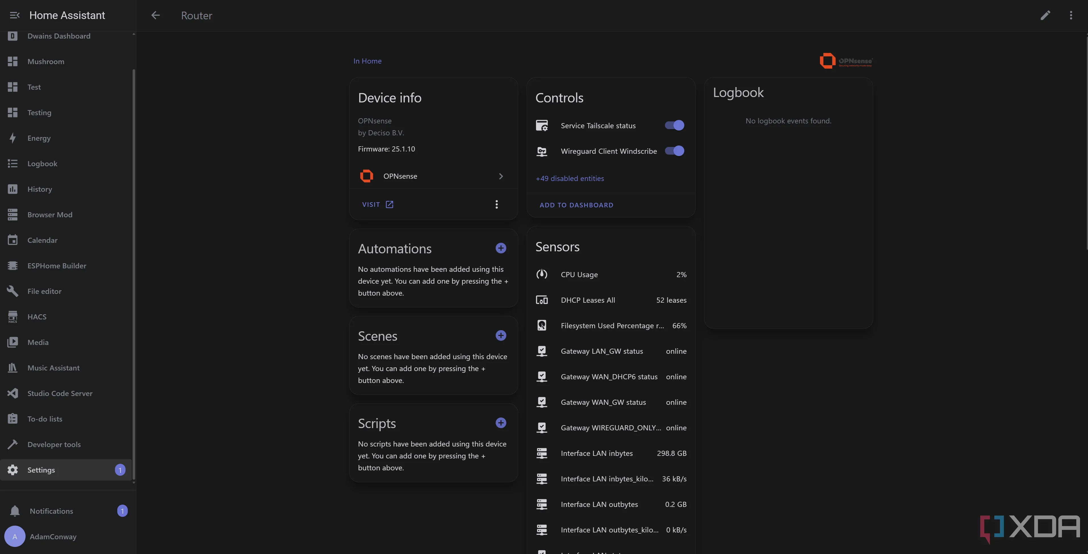Screen dimensions: 1088x554
Task: Open device info three-dot menu
Action: click(497, 205)
